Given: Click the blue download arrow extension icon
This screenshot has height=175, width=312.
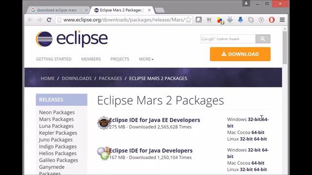Looking at the screenshot, I should (240, 20).
